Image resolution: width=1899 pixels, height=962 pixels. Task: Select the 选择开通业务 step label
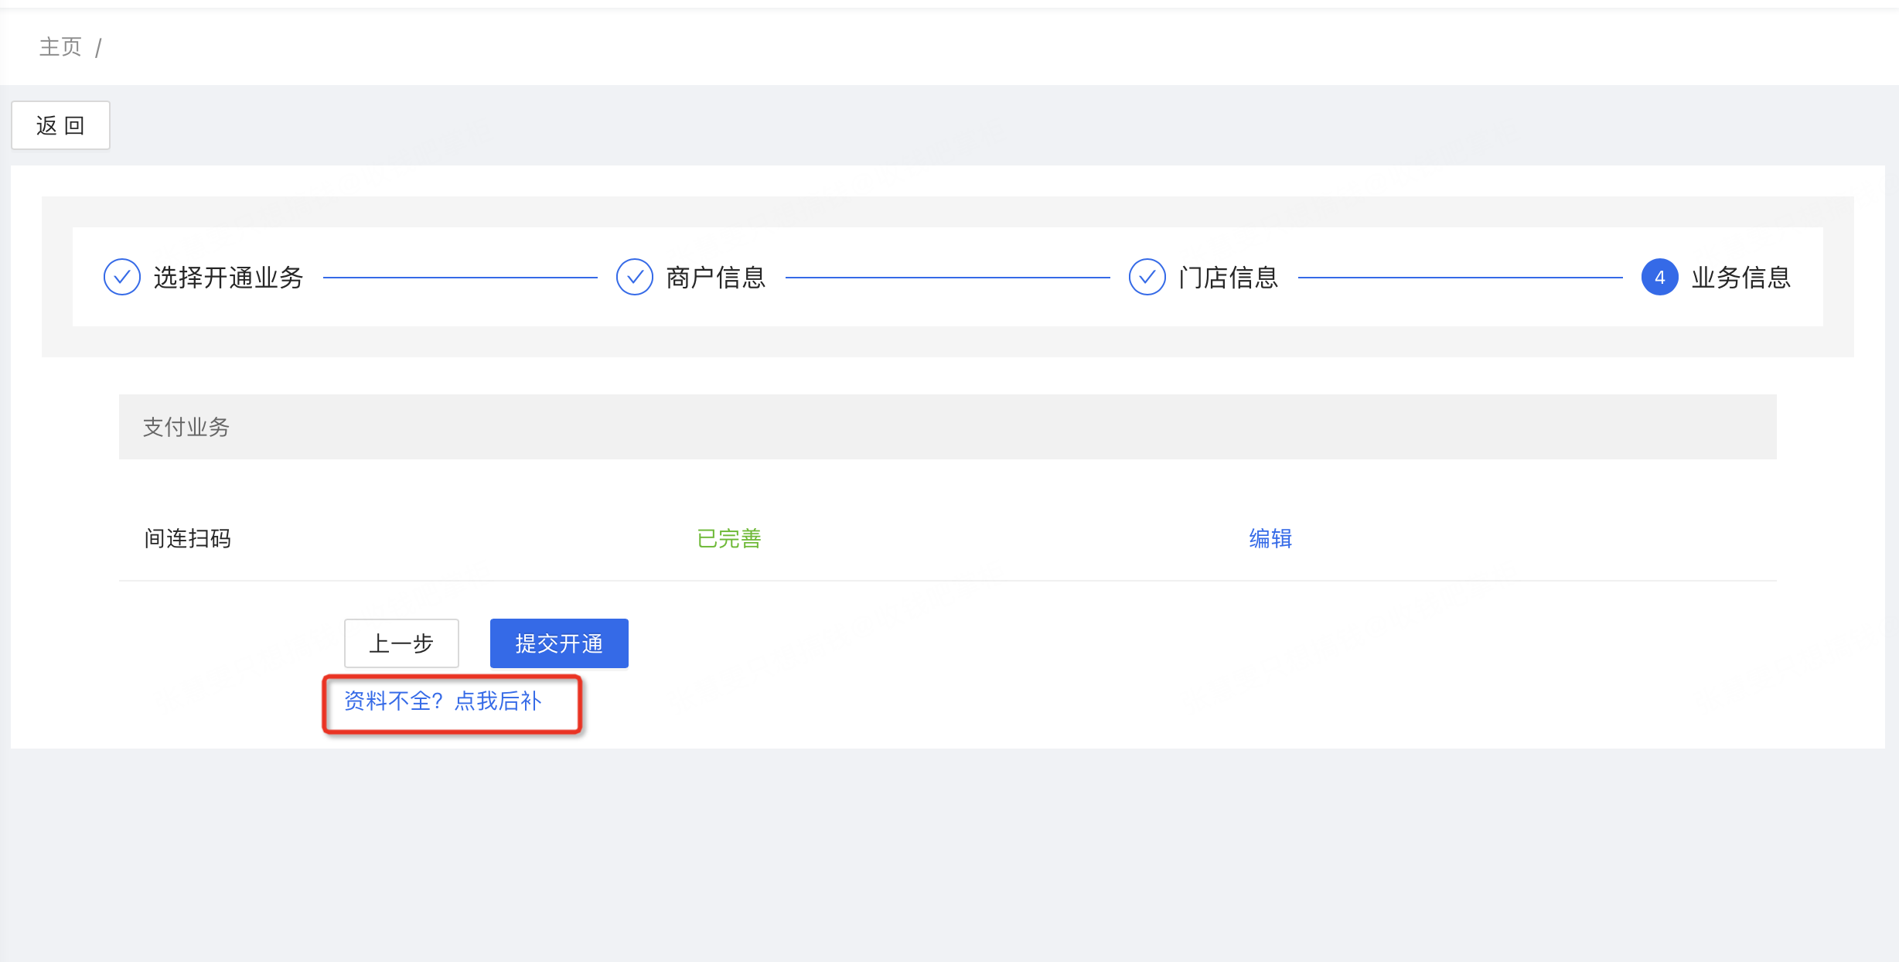point(229,278)
